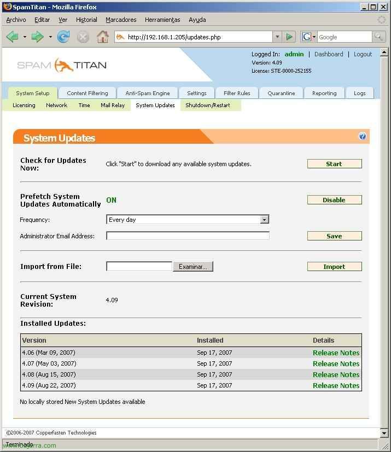Open Release Notes for version 4.09
Screen dimensions: 391x452
[x=336, y=386]
